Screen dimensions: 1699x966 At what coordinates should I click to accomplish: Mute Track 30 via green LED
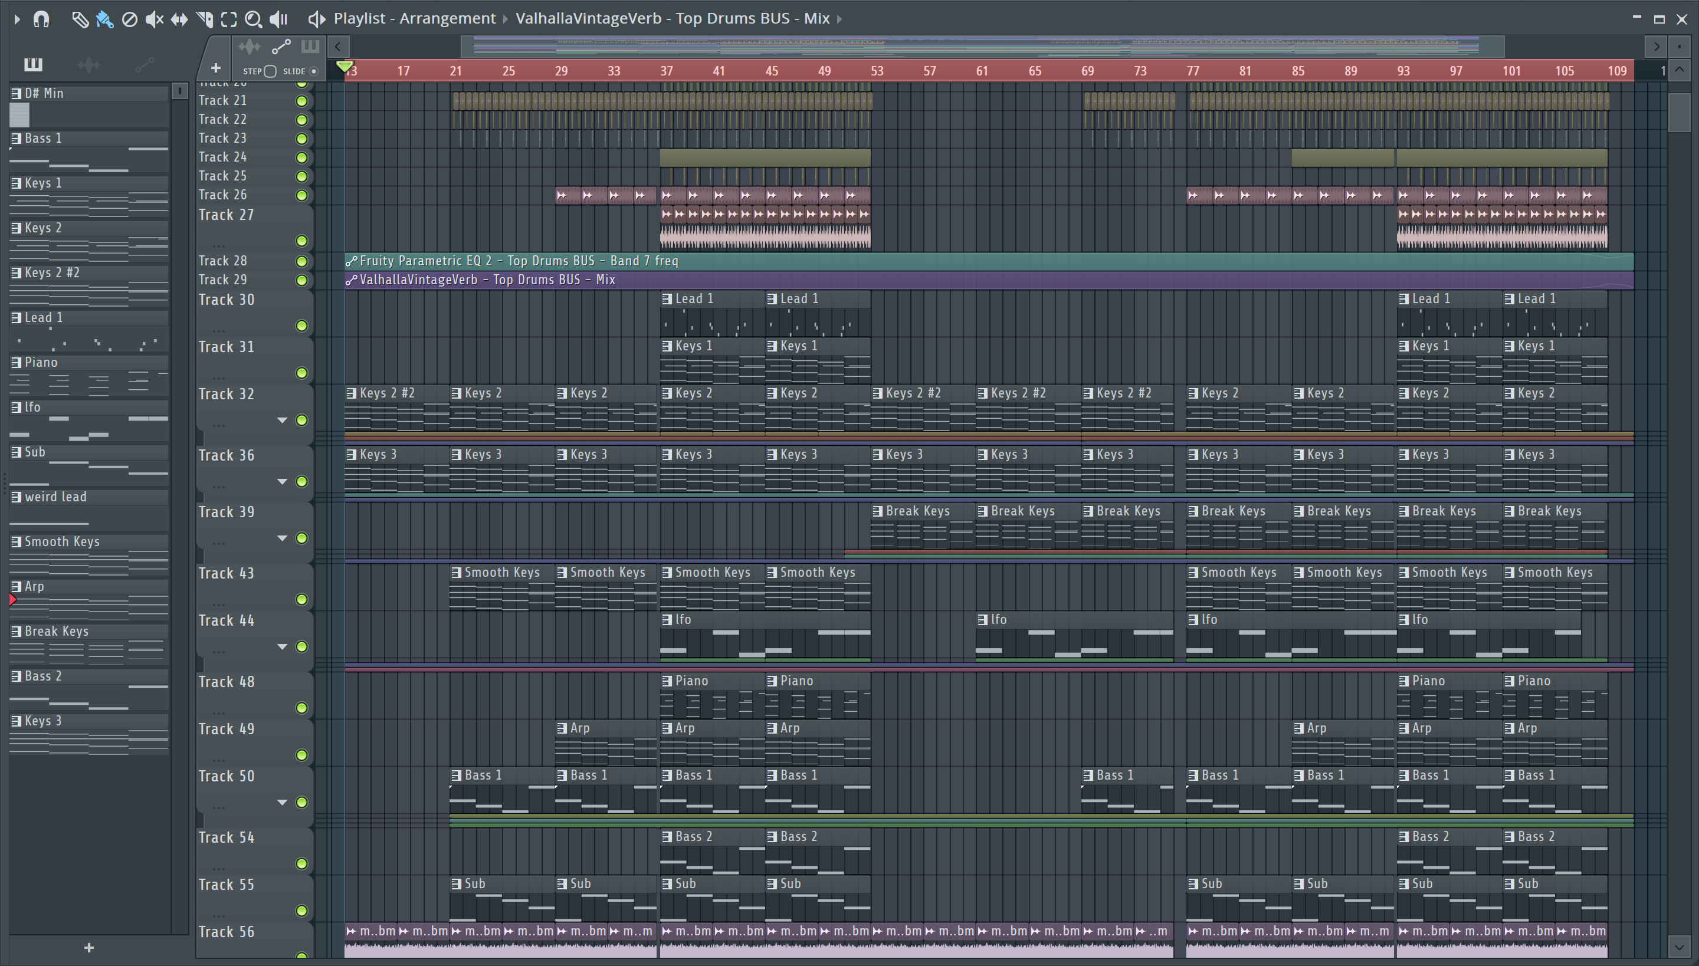pos(301,326)
